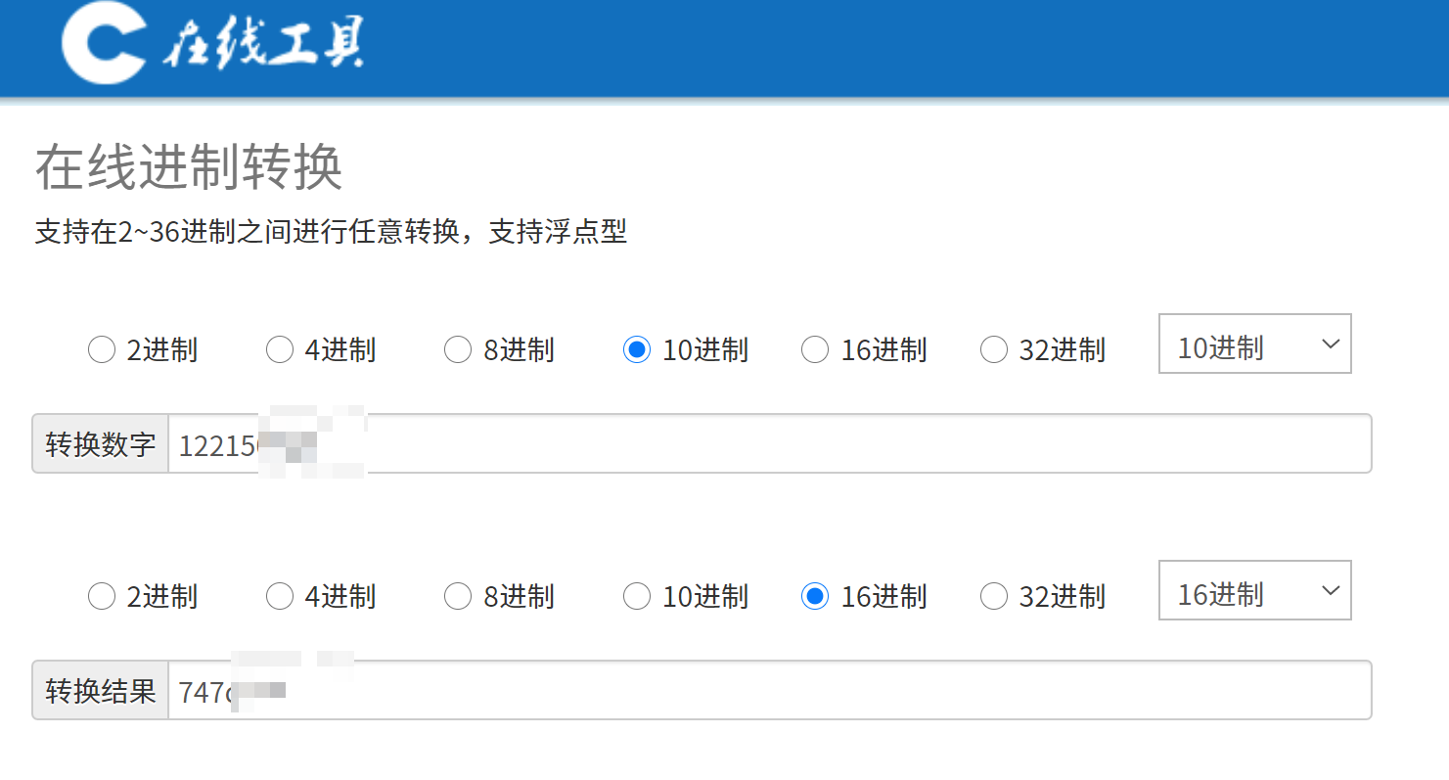Choose target 16进制 radio button
The image size is (1449, 780).
815,596
